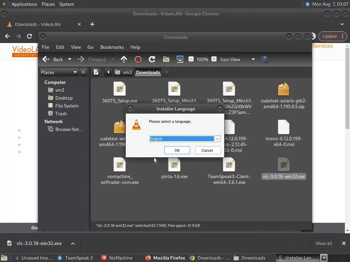Click the path bar left scroll arrow

click(108, 72)
